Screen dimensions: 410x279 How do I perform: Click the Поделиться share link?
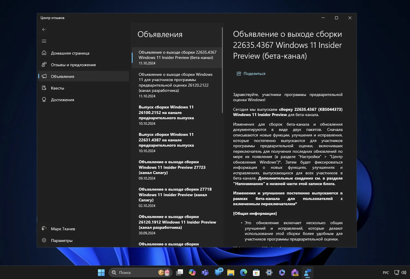click(x=251, y=74)
